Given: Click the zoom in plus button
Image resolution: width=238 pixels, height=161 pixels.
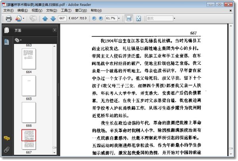Looking at the screenshot, I should (100, 19).
